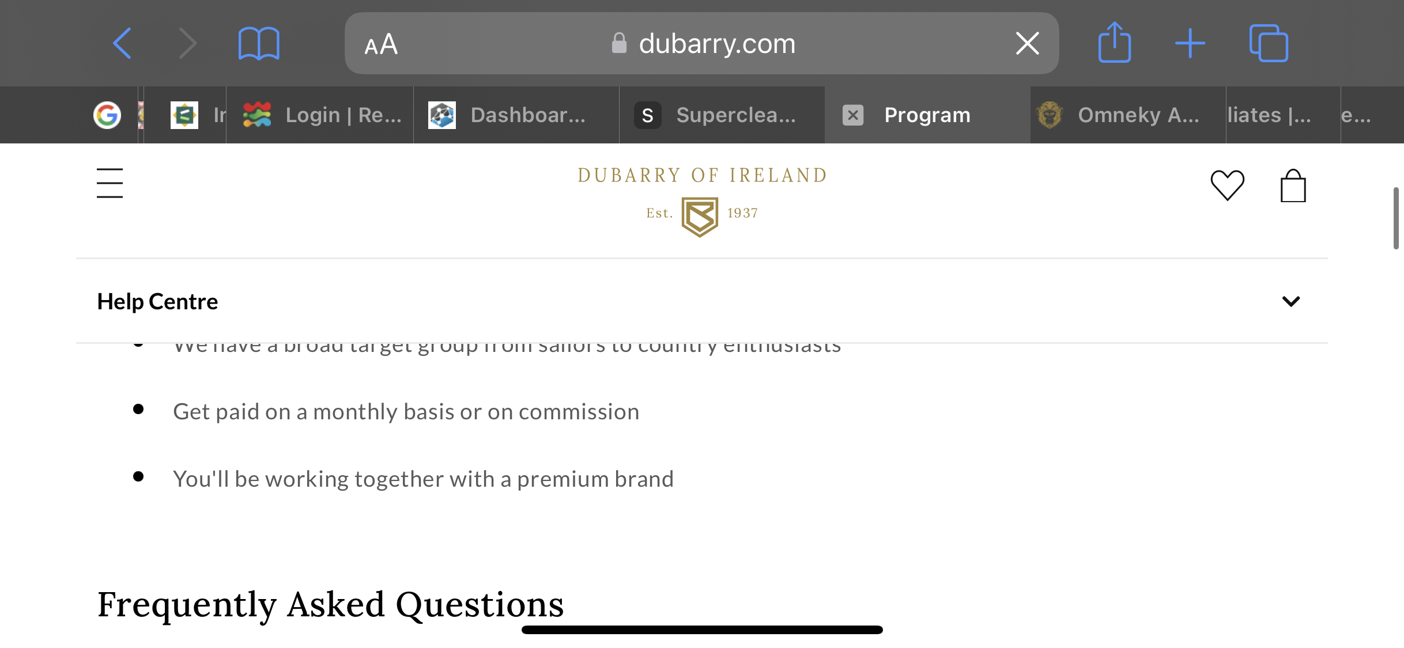1404x648 pixels.
Task: Stop loading with the address bar X
Action: 1027,43
